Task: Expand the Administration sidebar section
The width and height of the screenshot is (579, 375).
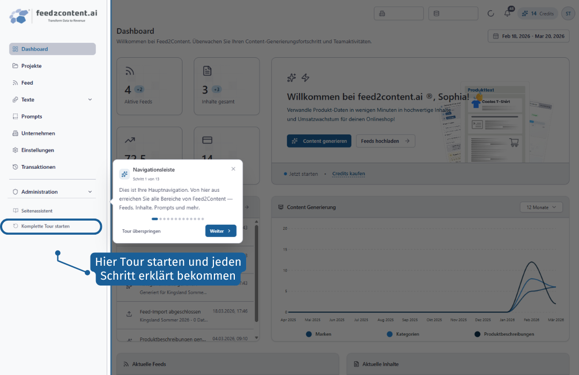Action: coord(53,192)
